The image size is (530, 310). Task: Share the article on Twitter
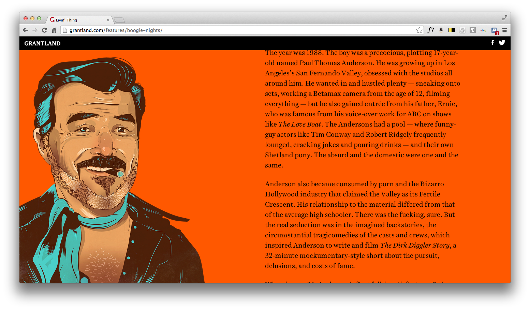point(502,43)
